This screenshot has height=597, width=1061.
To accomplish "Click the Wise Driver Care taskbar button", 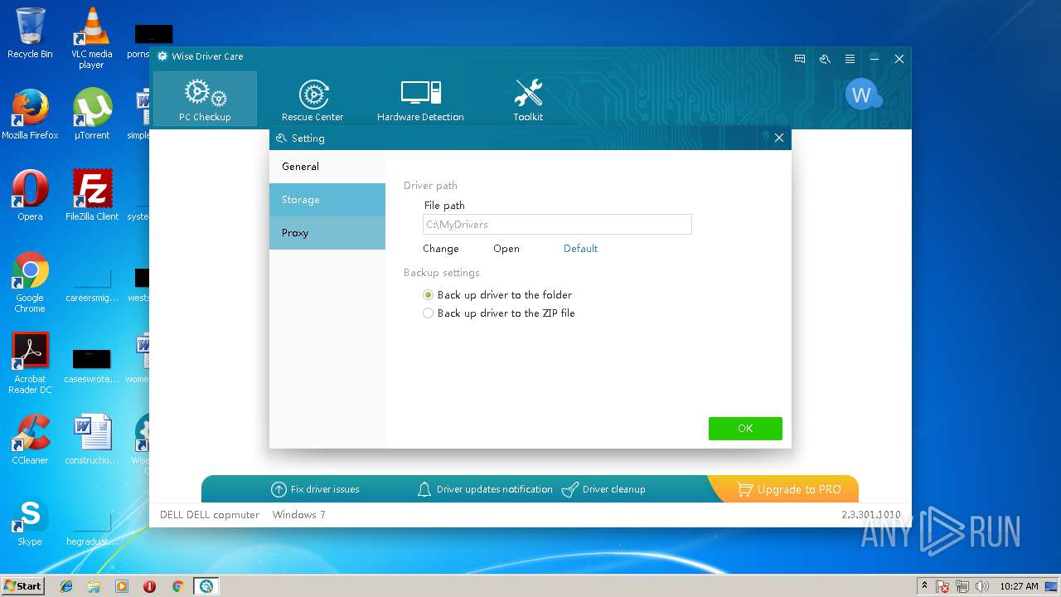I will [206, 586].
